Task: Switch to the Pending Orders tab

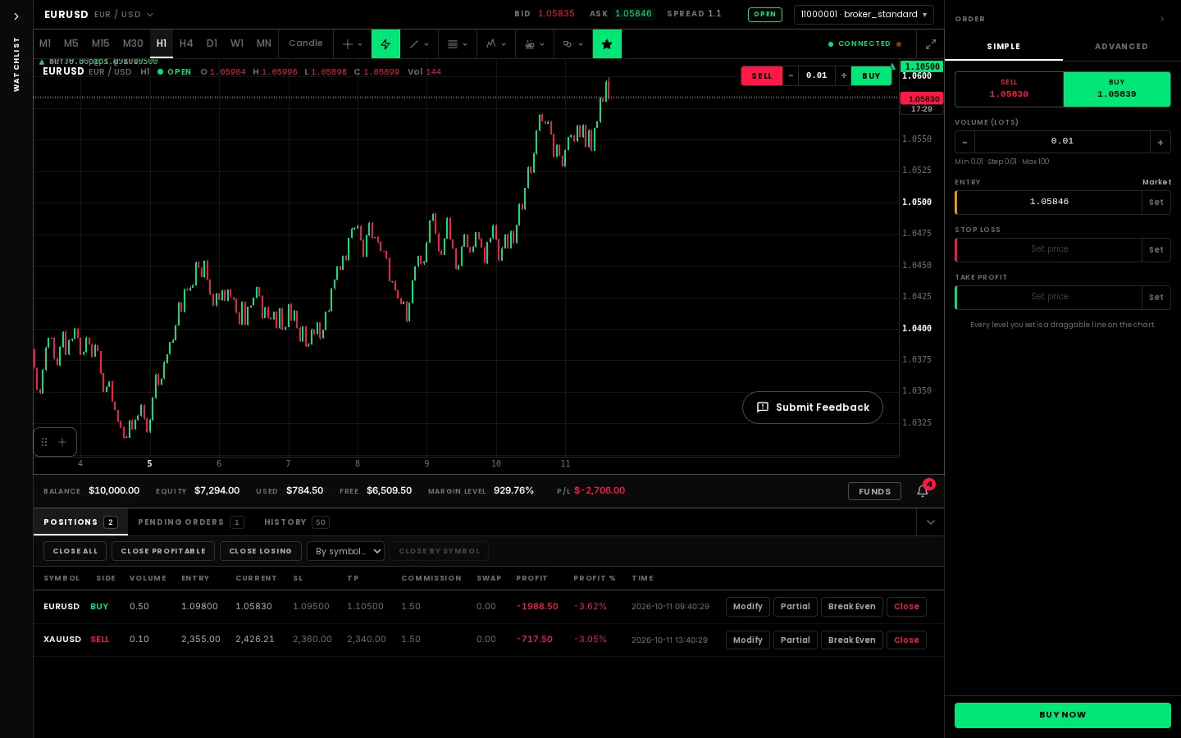Action: click(190, 522)
